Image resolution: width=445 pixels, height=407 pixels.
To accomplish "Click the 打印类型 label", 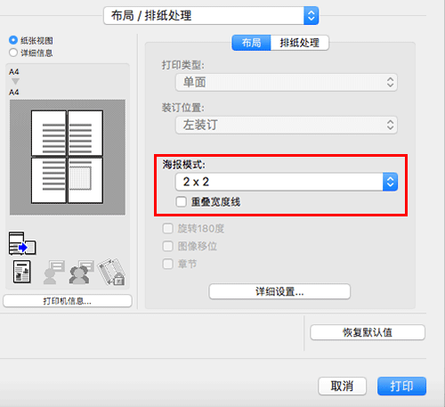I will pyautogui.click(x=182, y=65).
